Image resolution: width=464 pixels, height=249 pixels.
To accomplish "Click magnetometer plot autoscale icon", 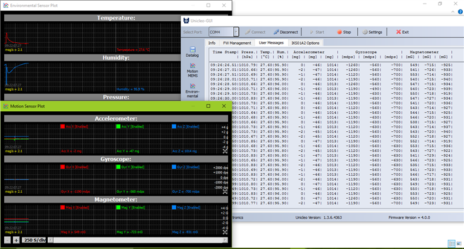I will tap(225, 231).
